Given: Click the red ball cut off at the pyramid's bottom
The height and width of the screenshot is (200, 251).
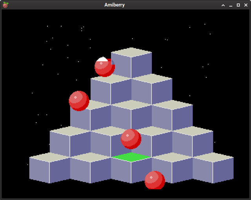Looking at the screenshot, I should [155, 180].
